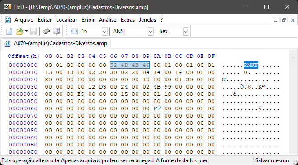Select offset row 00000000
This screenshot has height=165, width=298.
click(x=23, y=65)
